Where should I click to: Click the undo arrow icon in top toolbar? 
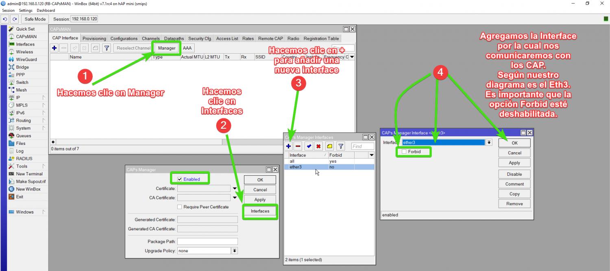(6, 19)
